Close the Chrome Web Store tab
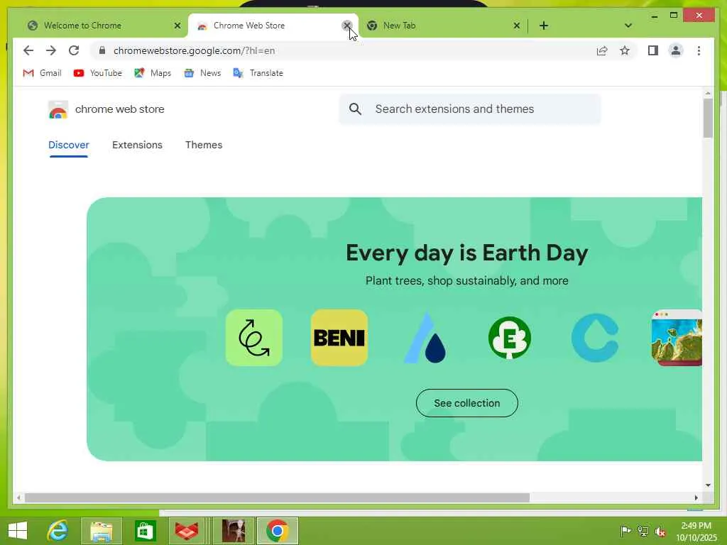Screen dimensions: 727x545 [346, 26]
